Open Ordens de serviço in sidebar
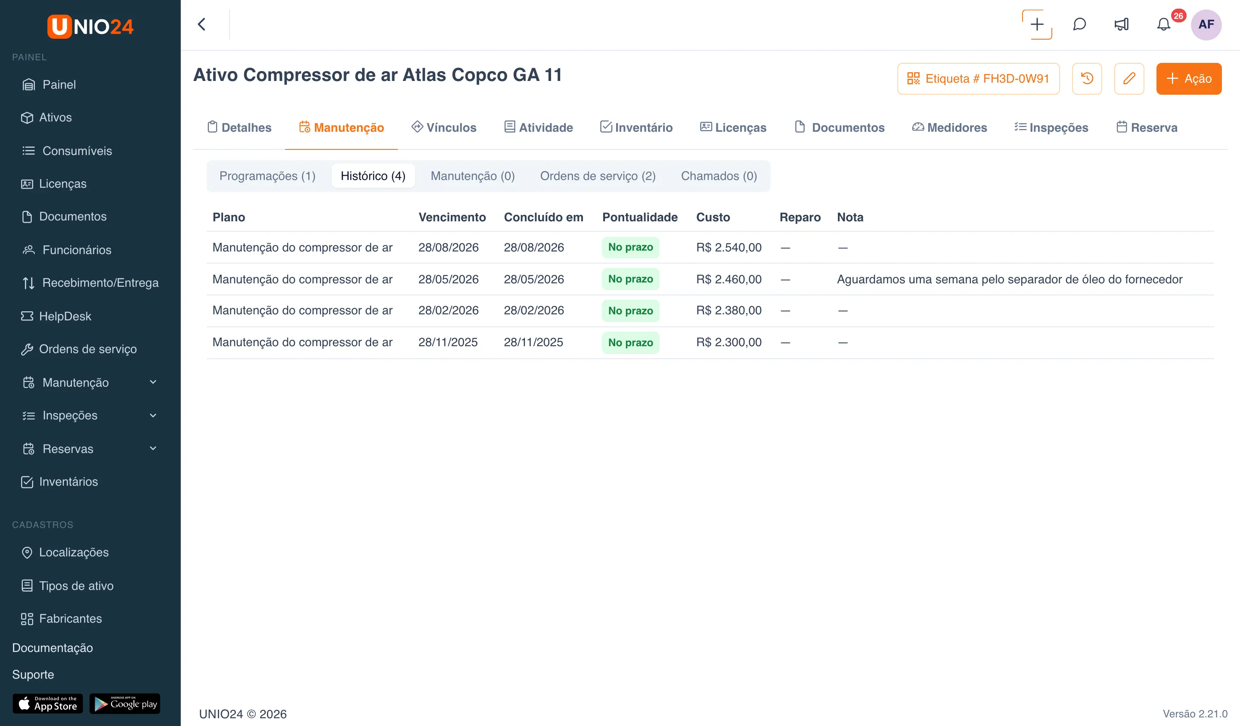 [79, 350]
